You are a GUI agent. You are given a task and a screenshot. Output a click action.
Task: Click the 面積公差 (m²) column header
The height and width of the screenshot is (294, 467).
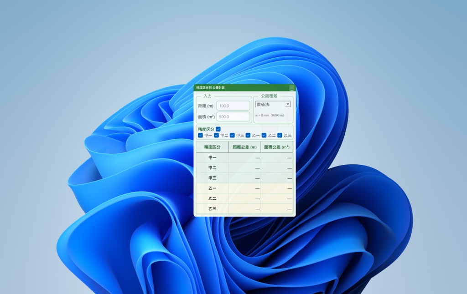tap(277, 147)
